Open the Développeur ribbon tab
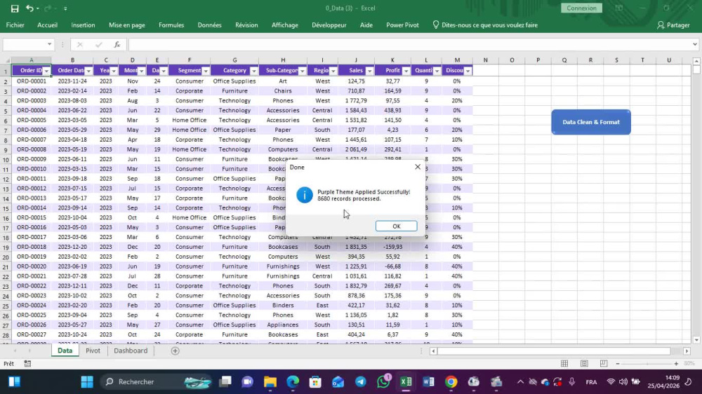The height and width of the screenshot is (394, 702). [329, 25]
